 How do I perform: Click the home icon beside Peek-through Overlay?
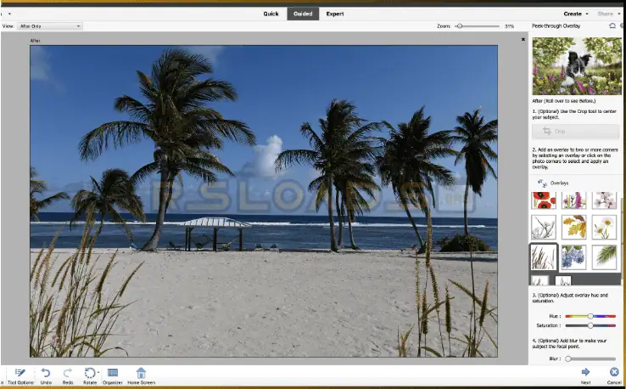click(x=612, y=25)
